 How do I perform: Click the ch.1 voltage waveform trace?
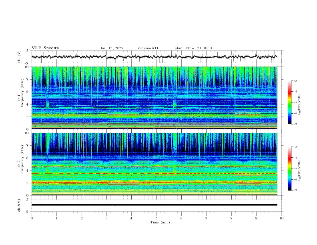point(154,57)
